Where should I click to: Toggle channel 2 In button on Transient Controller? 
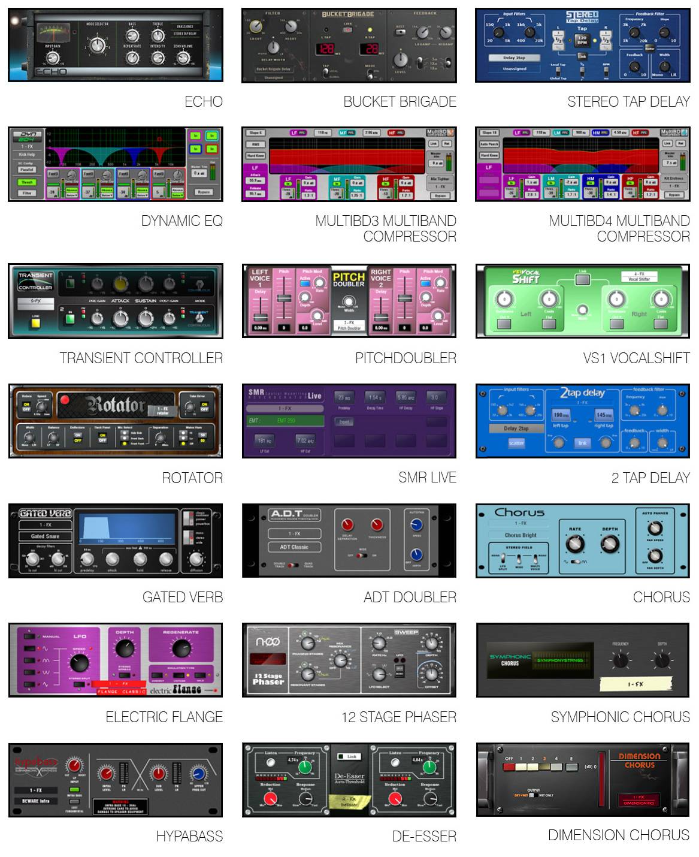(70, 318)
